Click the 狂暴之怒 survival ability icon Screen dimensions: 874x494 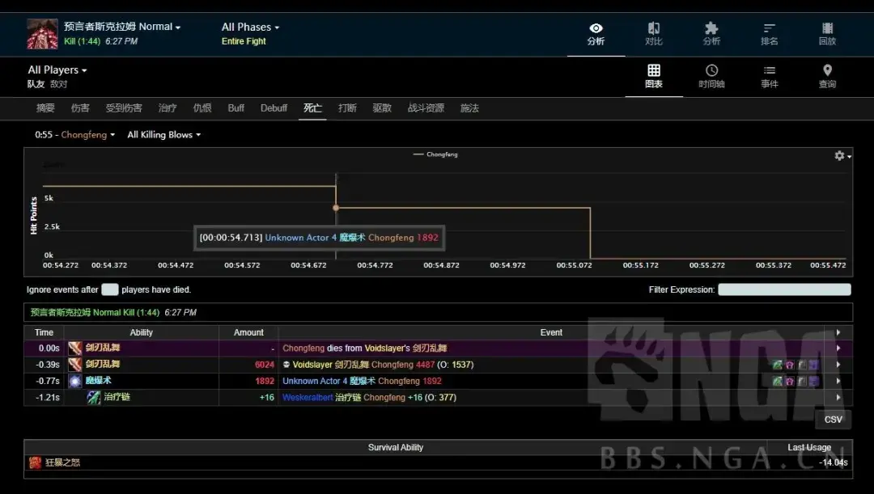(x=36, y=462)
